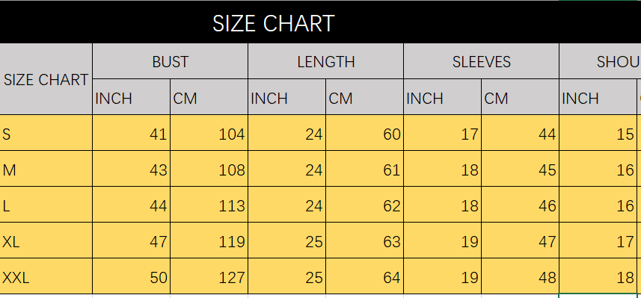Select the size S row label
641x298 pixels.
point(46,133)
